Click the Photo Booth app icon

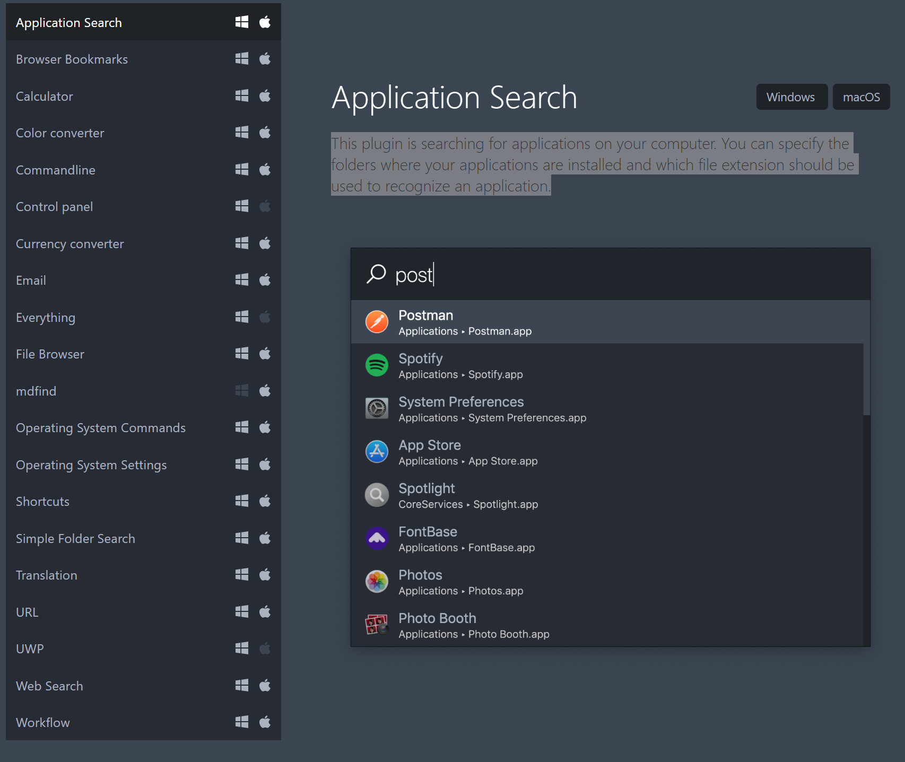(377, 625)
